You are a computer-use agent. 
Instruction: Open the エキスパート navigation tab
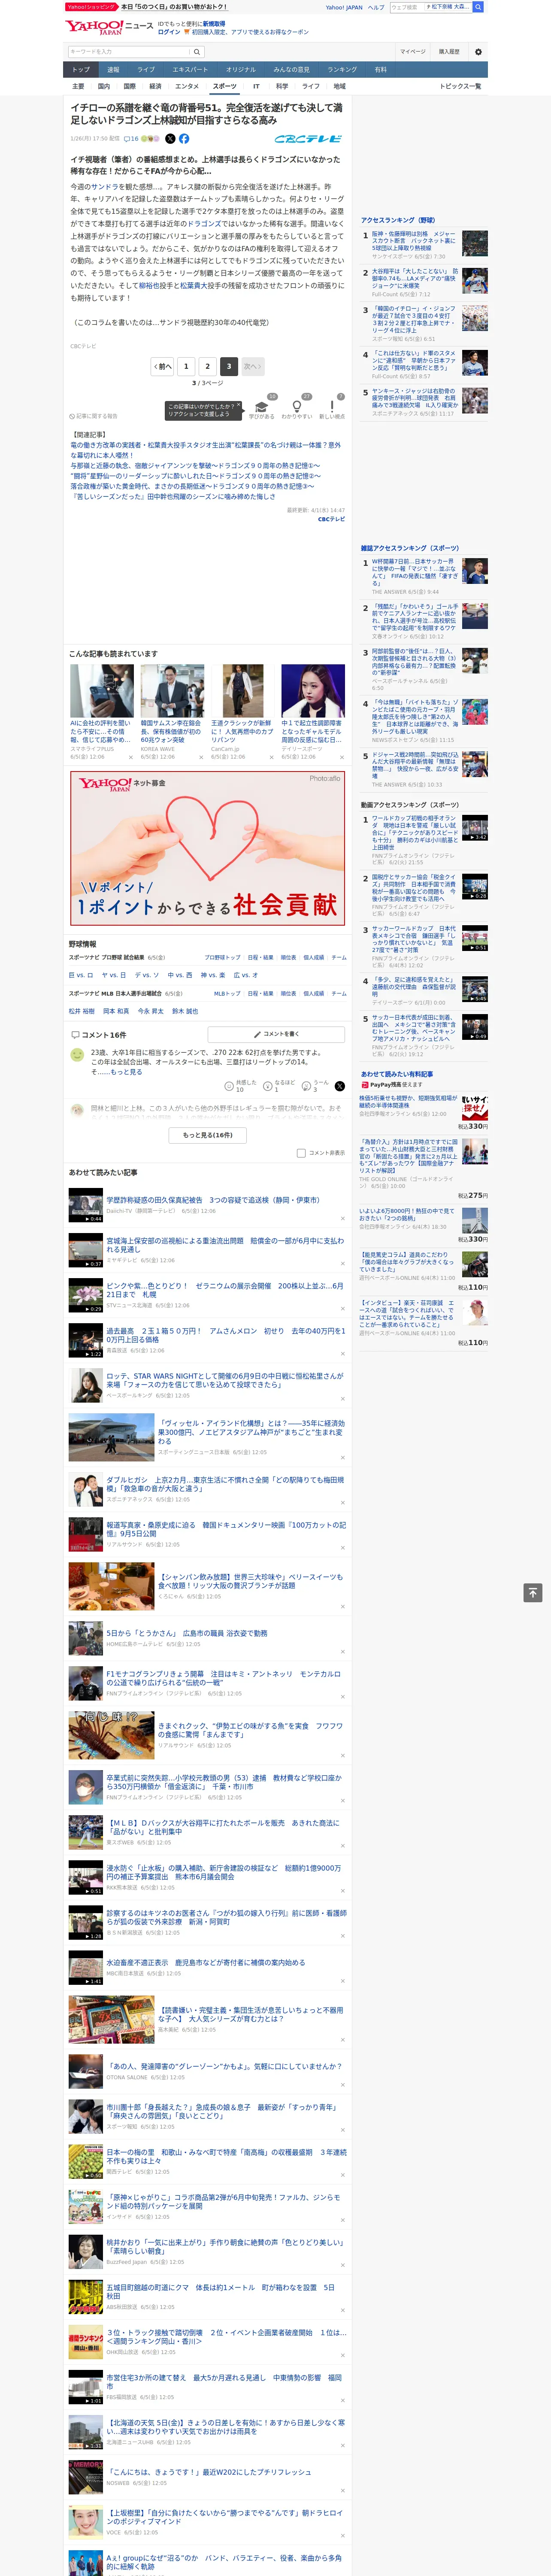(x=190, y=69)
